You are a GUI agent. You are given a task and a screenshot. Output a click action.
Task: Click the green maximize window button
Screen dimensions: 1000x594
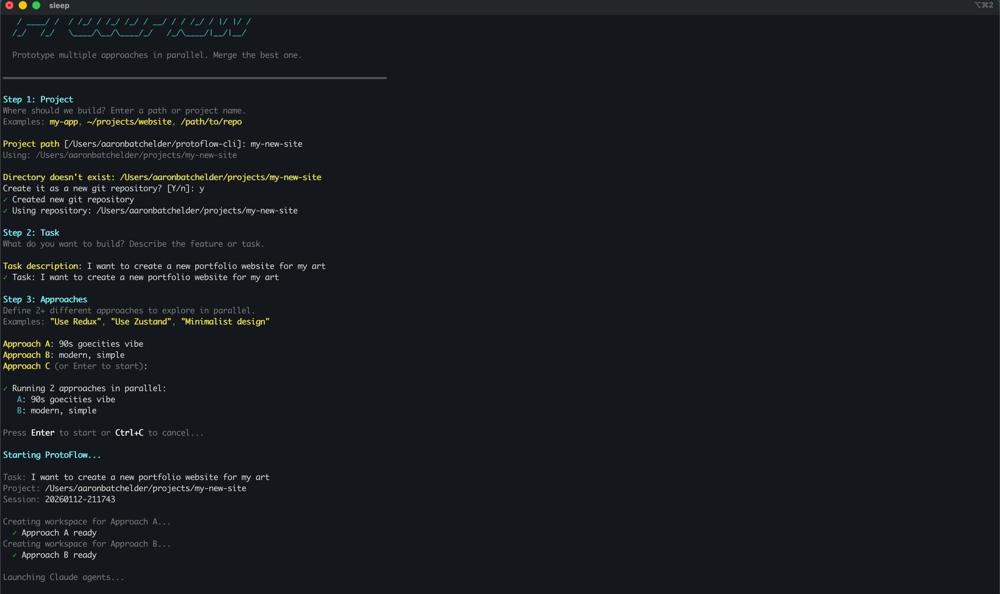36,5
